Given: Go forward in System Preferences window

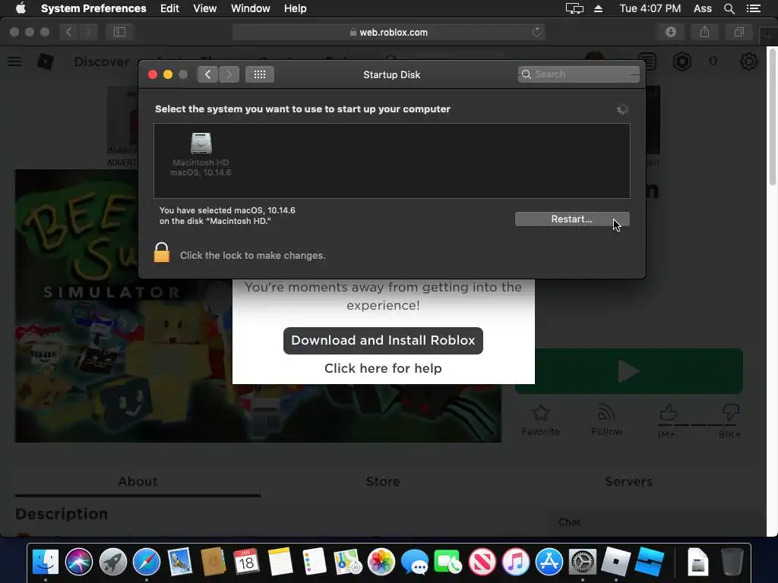Looking at the screenshot, I should click(229, 74).
